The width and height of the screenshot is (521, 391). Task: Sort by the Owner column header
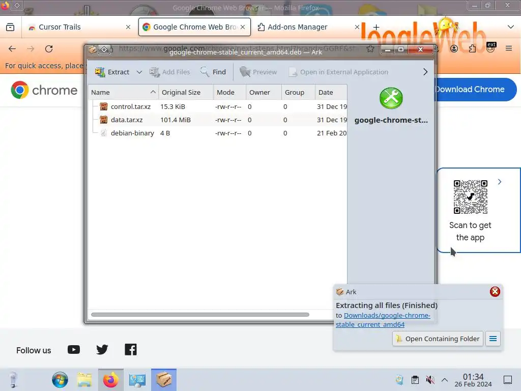pyautogui.click(x=264, y=92)
